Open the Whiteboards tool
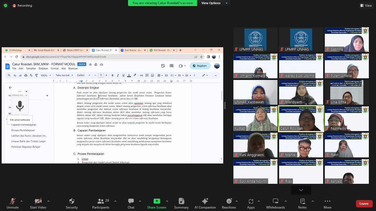 tap(275, 203)
